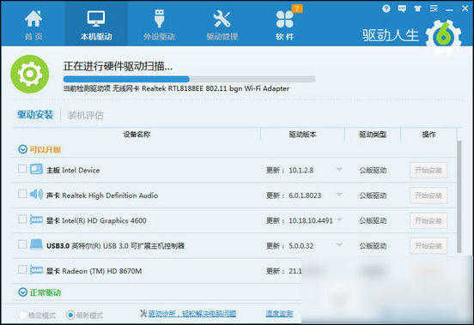Switch to the 装机评估 tab

(85, 115)
